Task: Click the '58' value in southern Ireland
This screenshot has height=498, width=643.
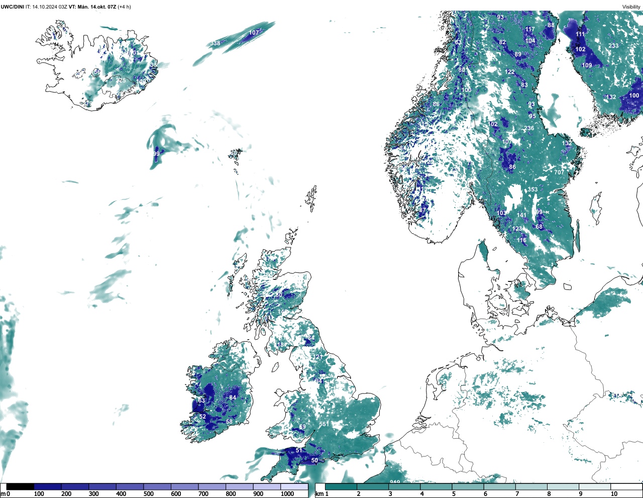Action: coord(229,422)
